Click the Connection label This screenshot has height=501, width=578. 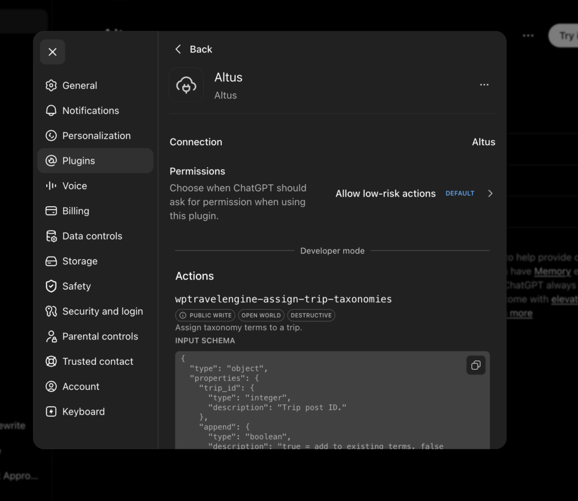(196, 142)
